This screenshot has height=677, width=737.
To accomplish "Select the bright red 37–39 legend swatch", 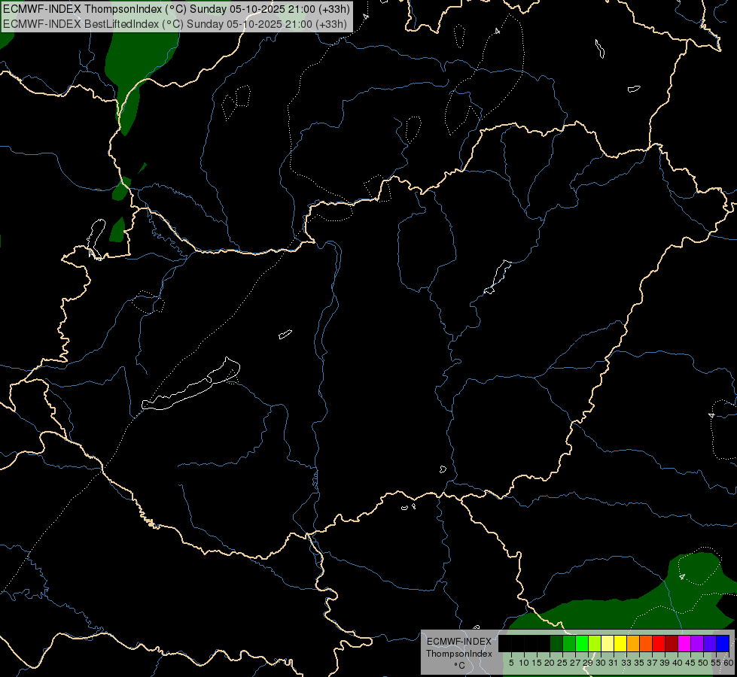I will click(659, 643).
